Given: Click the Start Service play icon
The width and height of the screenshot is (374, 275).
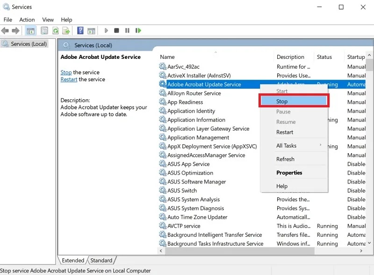Looking at the screenshot, I should click(107, 30).
